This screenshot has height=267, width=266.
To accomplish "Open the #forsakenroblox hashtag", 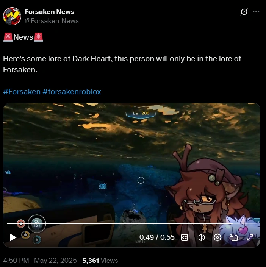I will point(72,92).
